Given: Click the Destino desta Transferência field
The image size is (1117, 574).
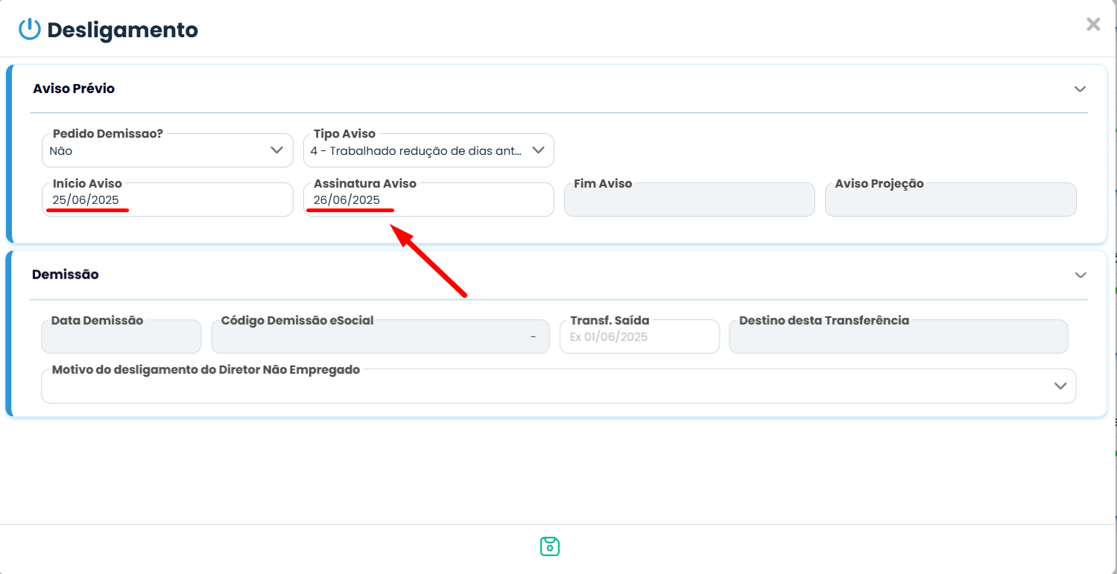Looking at the screenshot, I should pos(898,337).
